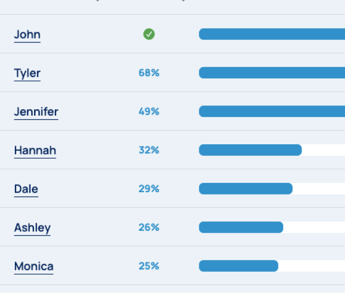Click Tyler's progress bar
345x293 pixels.
(x=272, y=73)
